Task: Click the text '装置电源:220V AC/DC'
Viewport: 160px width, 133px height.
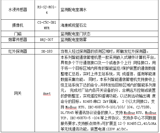Action: click(x=108, y=129)
